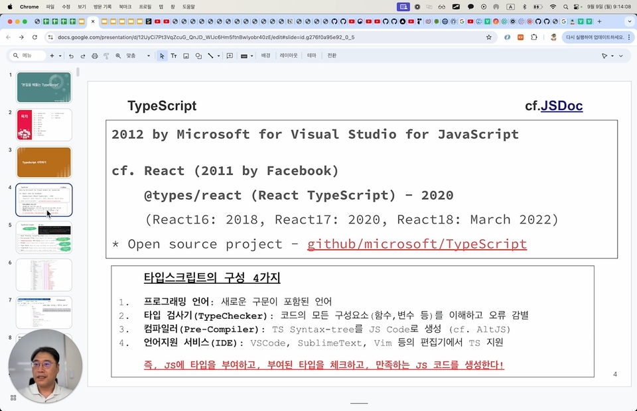637x411 pixels.
Task: Open the Chrome extensions puzzle icon
Action: click(533, 37)
